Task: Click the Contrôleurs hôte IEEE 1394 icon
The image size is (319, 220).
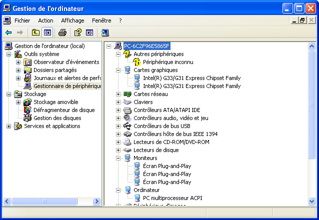Action: pyautogui.click(x=127, y=134)
